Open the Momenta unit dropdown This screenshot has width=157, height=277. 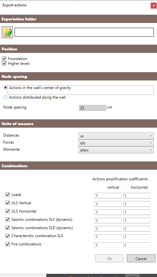[116, 150]
